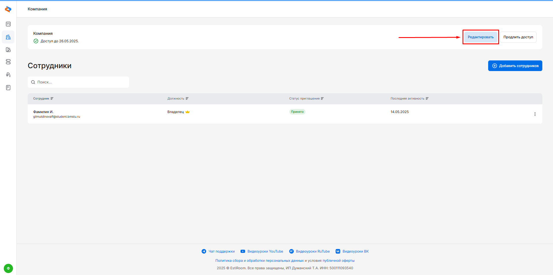The height and width of the screenshot is (275, 553).
Task: Sort by Статус приглашения column
Action: 322,99
